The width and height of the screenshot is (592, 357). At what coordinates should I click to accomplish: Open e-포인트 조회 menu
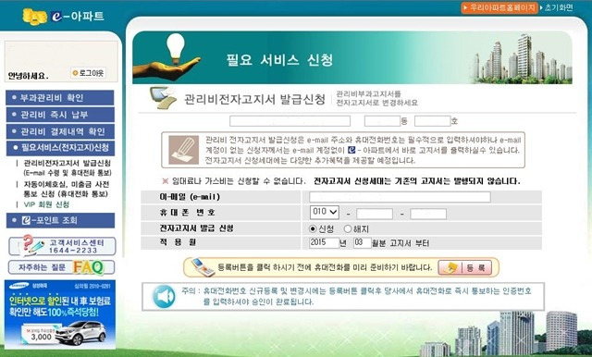pos(60,220)
